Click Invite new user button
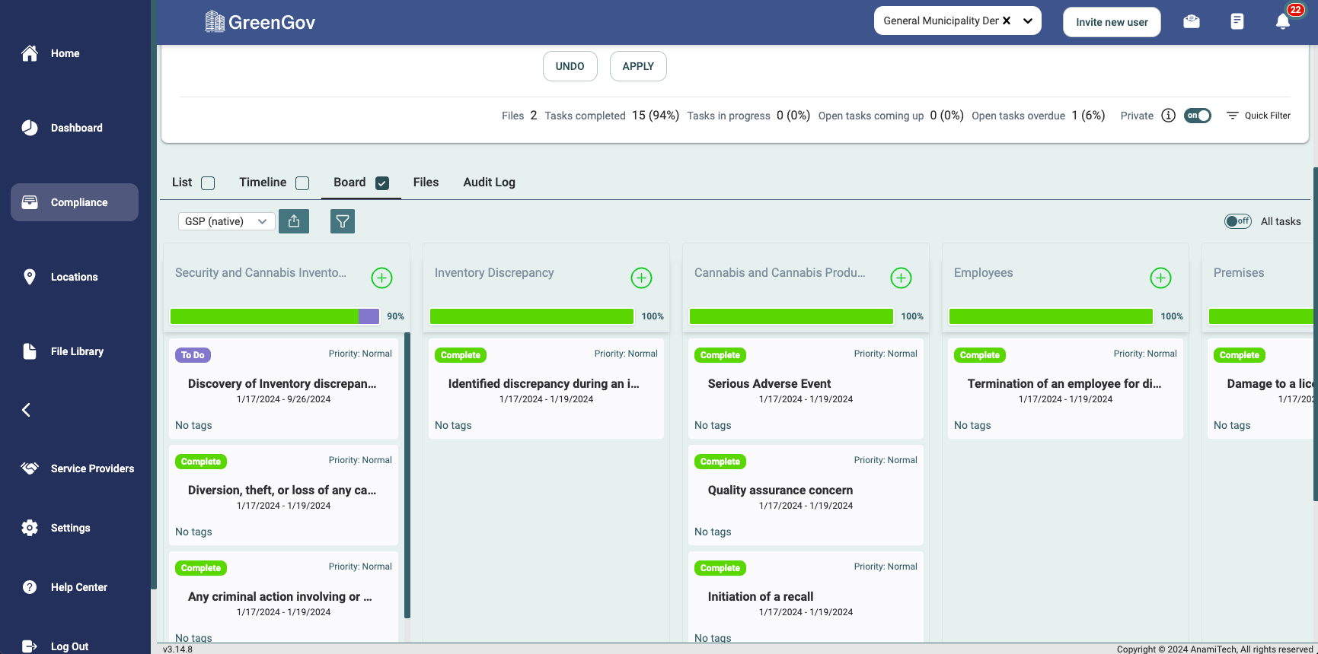The image size is (1318, 654). click(x=1112, y=22)
